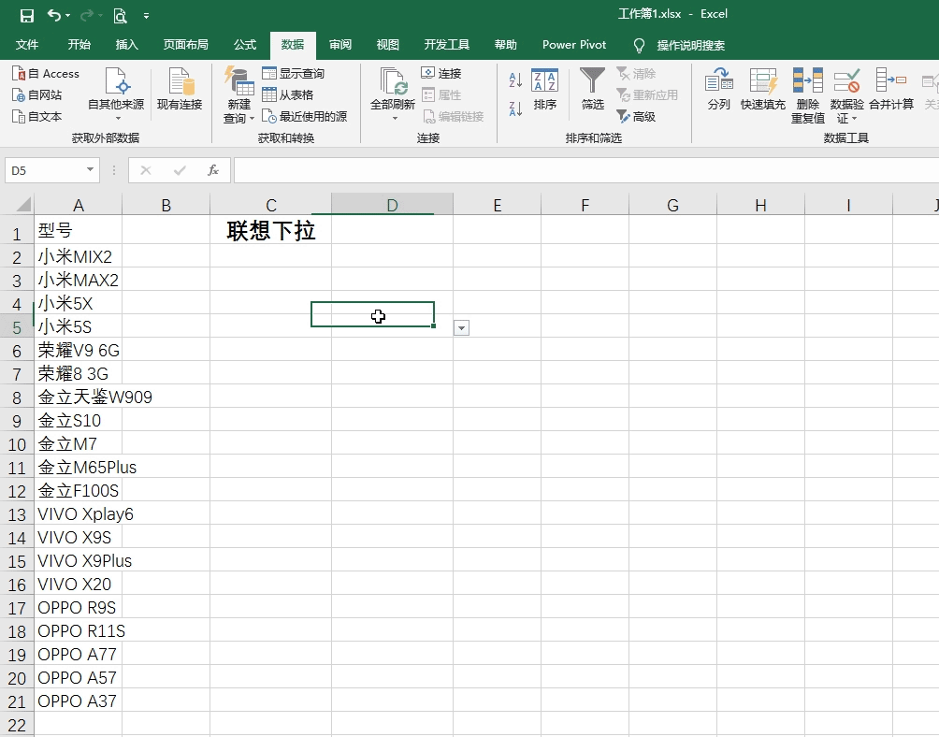Click 最近使用的源 recent sources
Image resolution: width=939 pixels, height=737 pixels.
pos(305,116)
